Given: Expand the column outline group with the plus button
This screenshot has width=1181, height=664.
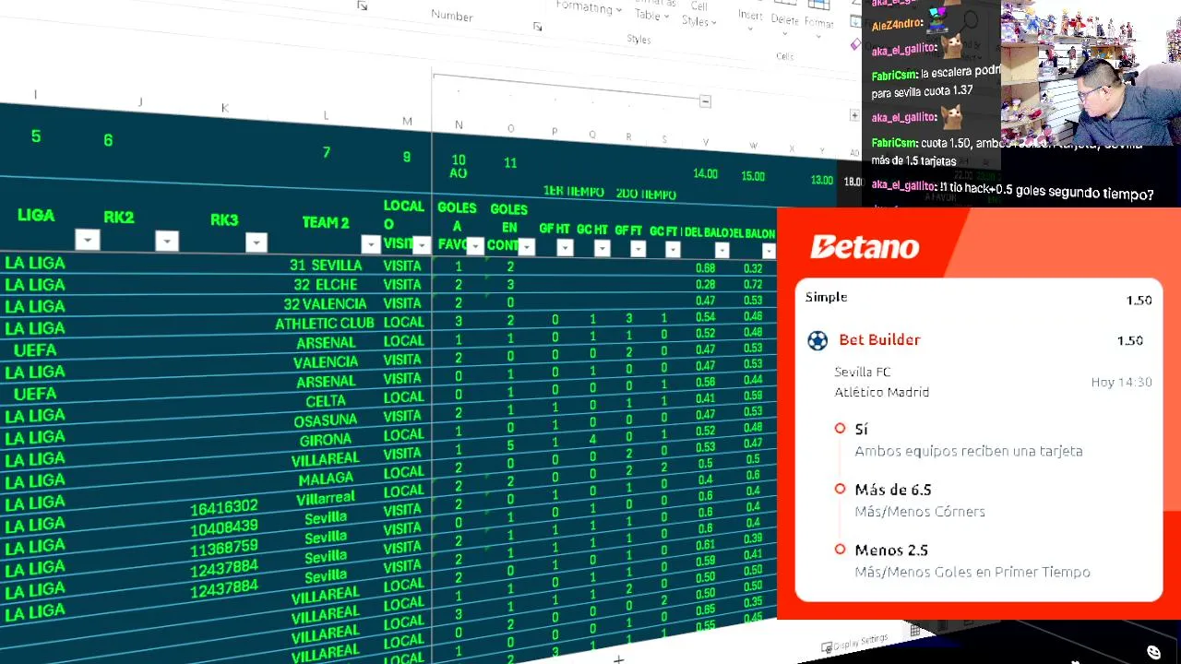Looking at the screenshot, I should click(854, 115).
